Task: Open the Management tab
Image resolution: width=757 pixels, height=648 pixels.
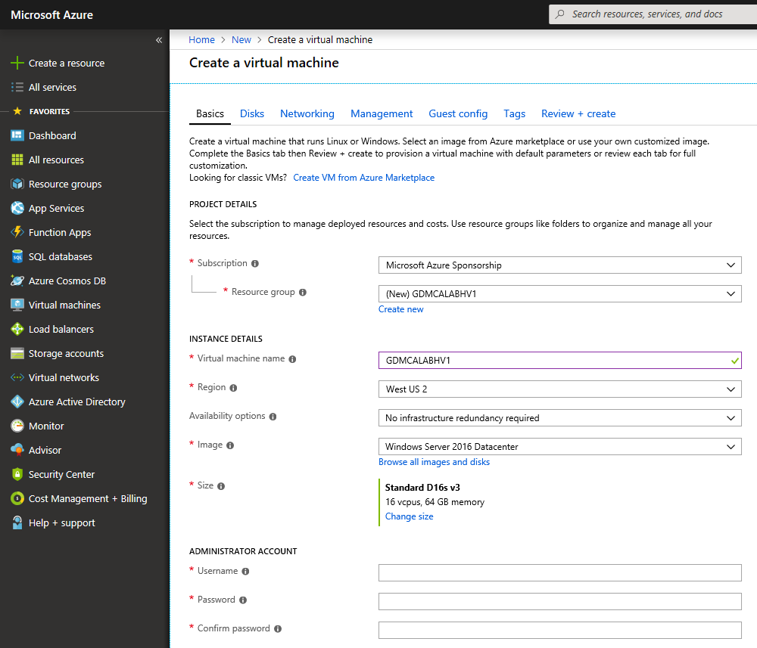Action: tap(382, 113)
